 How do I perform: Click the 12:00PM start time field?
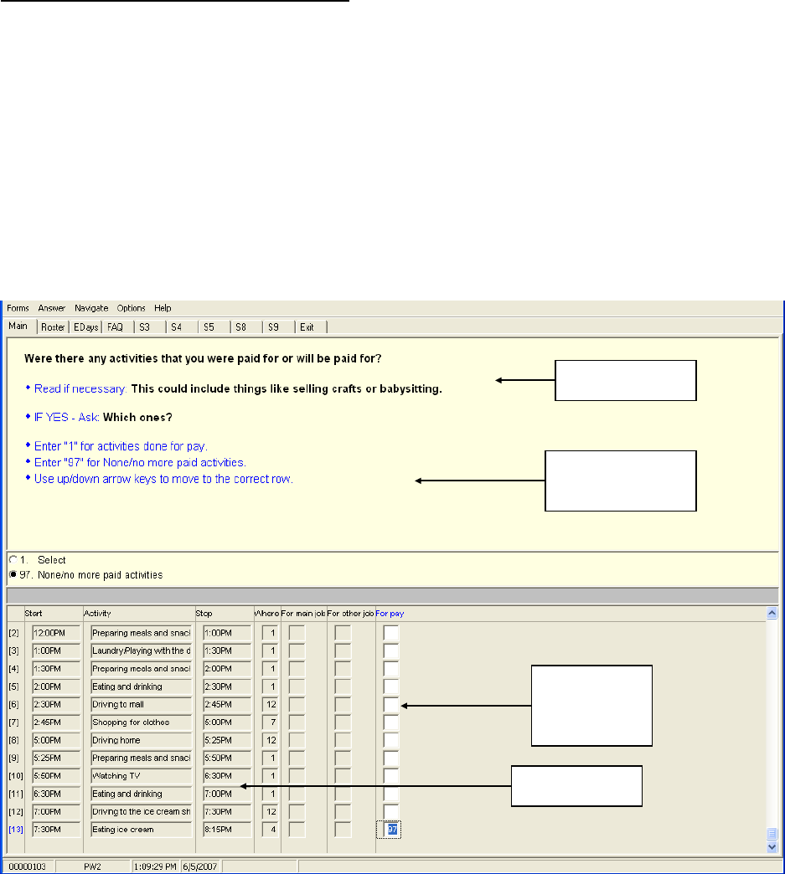tap(56, 633)
